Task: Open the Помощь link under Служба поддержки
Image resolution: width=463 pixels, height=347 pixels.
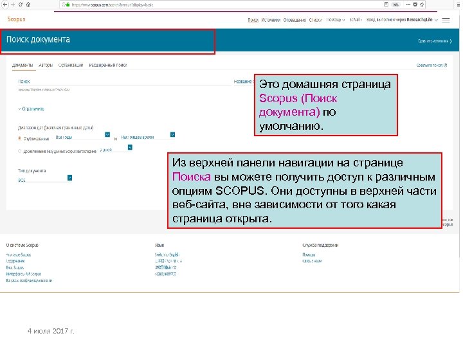Action: point(309,254)
